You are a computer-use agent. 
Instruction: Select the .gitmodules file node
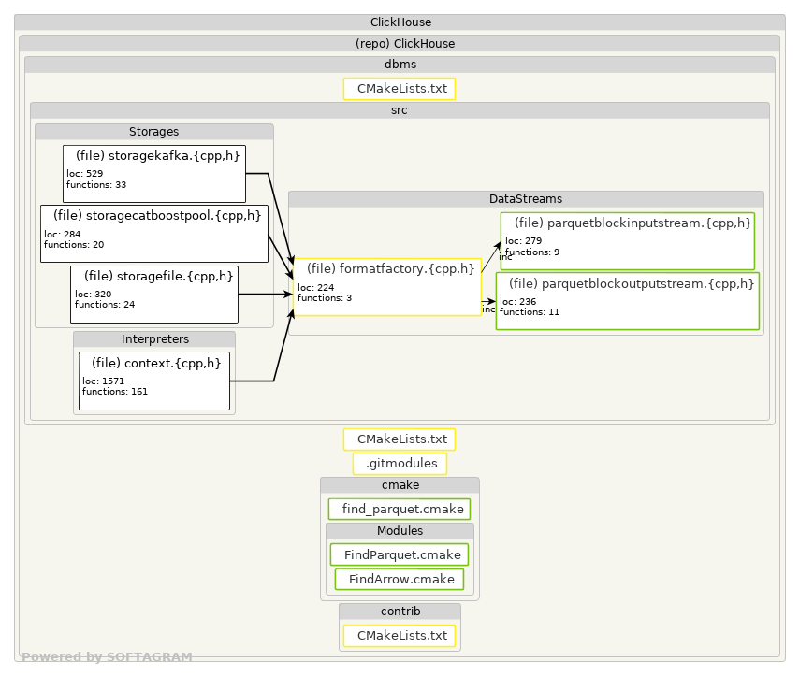click(x=399, y=464)
